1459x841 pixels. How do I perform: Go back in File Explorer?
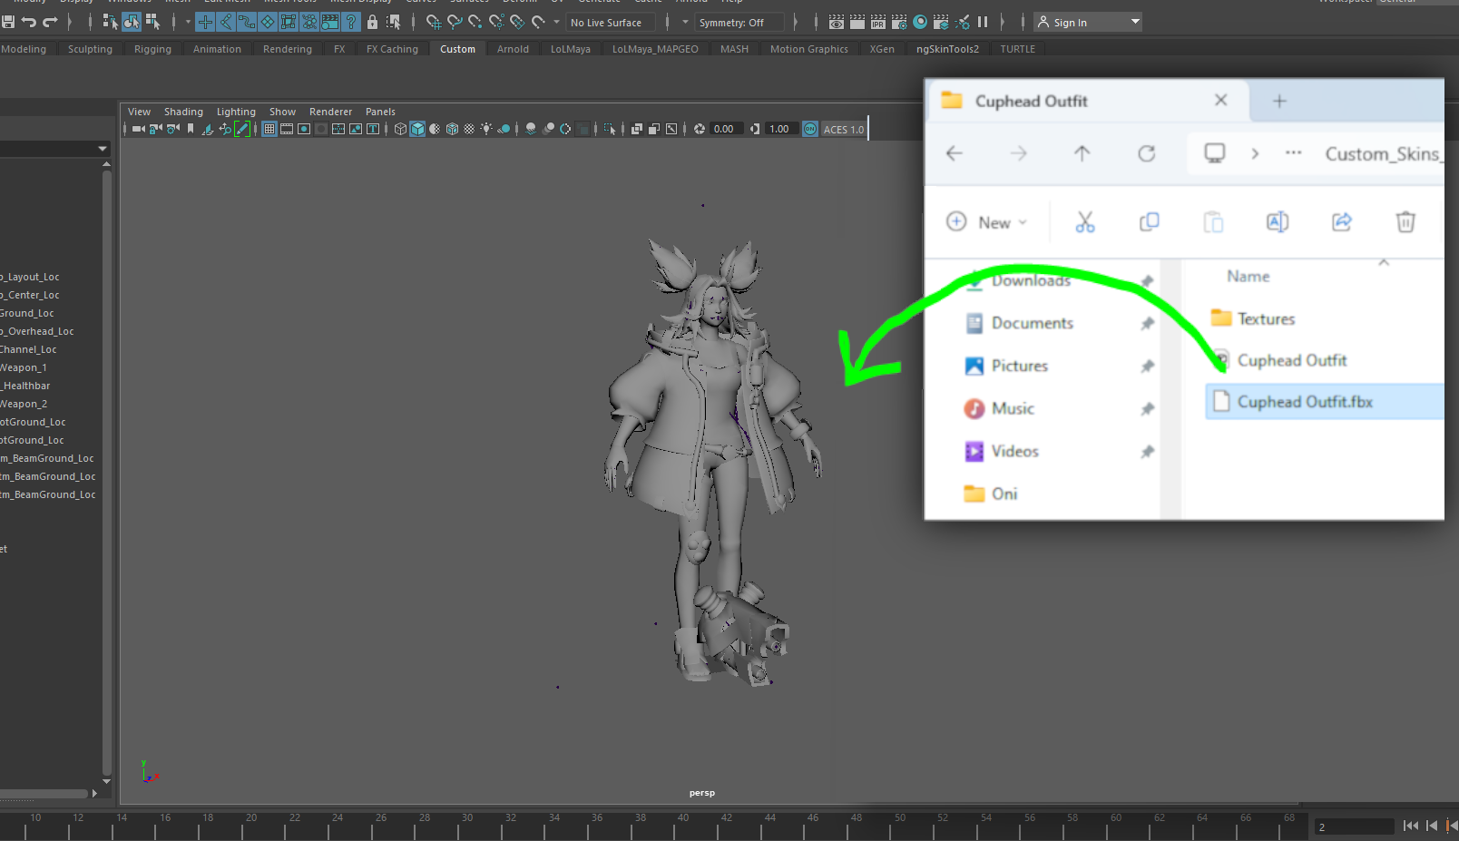955,153
